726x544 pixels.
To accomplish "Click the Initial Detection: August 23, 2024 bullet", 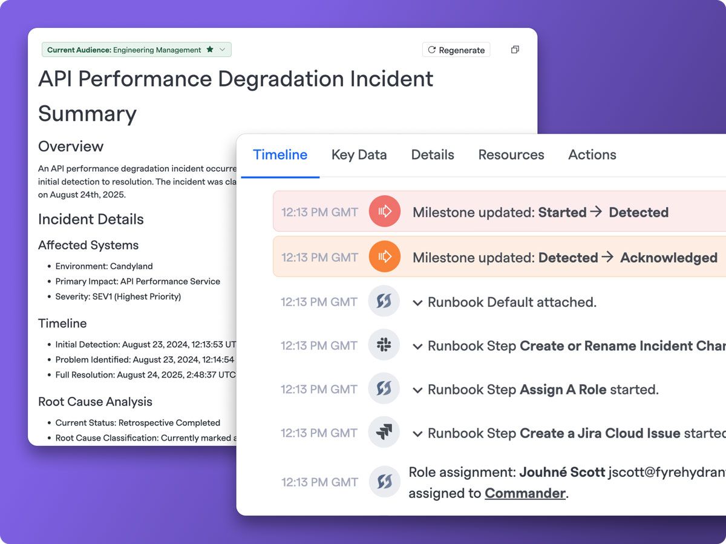I will [145, 344].
